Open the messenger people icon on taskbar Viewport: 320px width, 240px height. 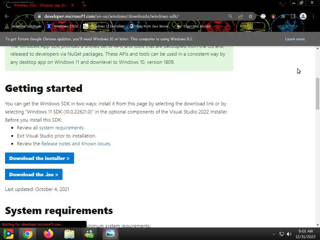(89, 234)
